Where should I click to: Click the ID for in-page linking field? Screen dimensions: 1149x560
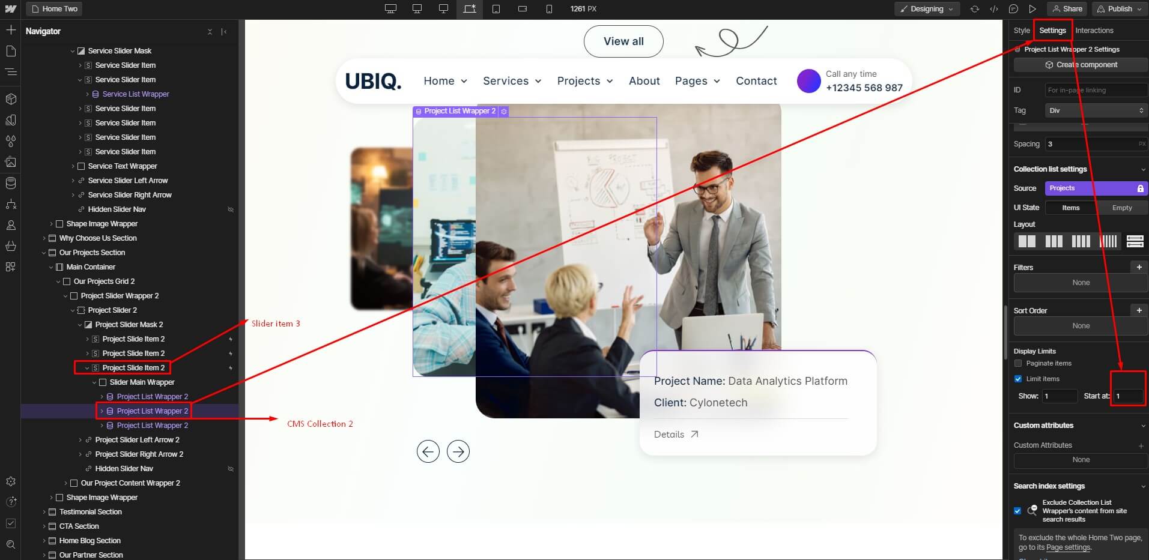(1096, 90)
